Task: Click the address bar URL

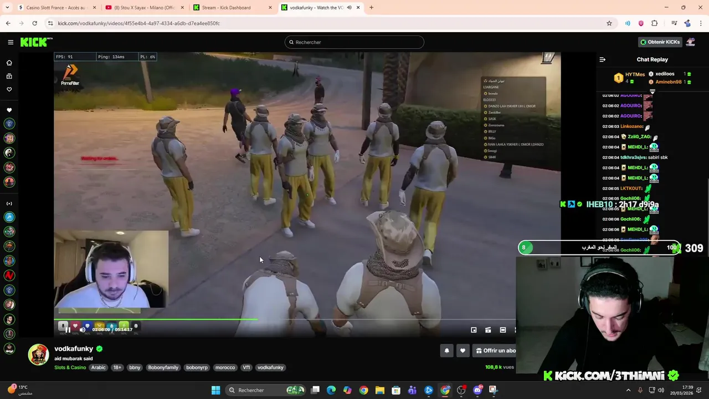Action: tap(138, 23)
